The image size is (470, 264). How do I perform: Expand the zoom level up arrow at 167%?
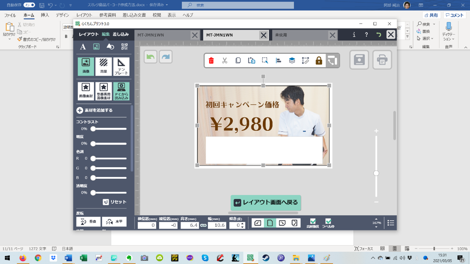[376, 219]
